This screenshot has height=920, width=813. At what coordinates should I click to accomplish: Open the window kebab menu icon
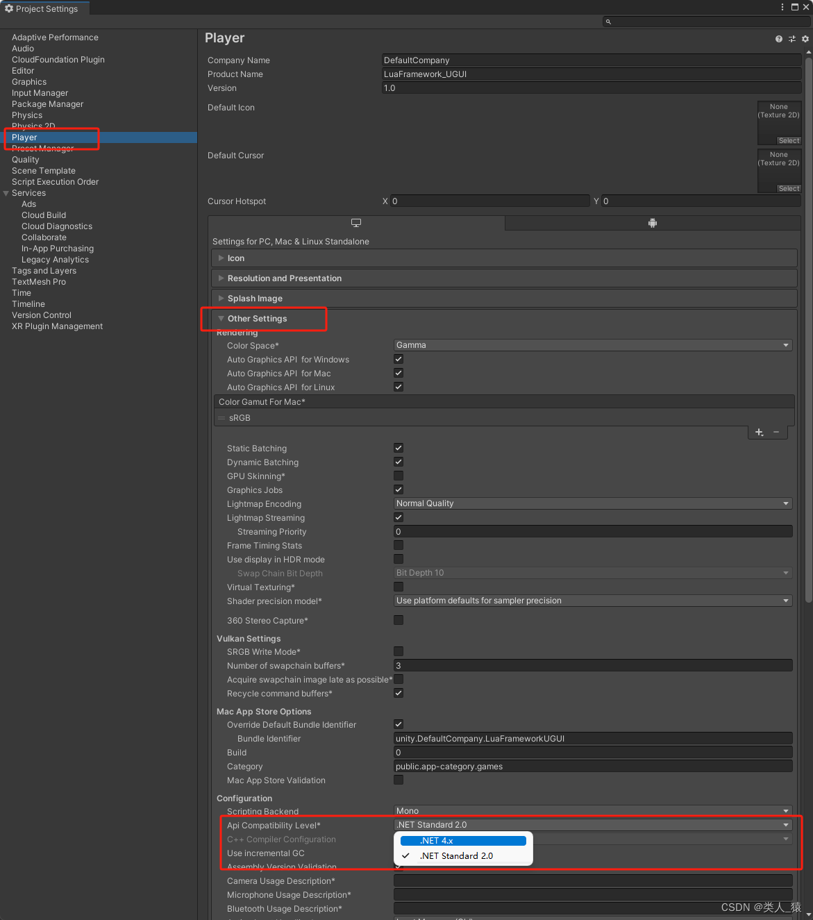(x=782, y=7)
